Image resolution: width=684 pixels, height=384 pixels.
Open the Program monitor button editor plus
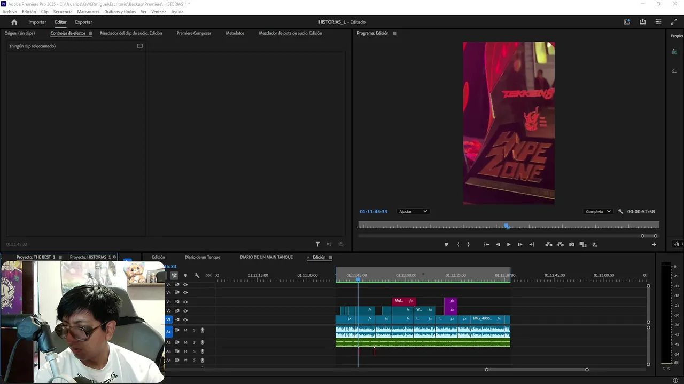coord(654,244)
